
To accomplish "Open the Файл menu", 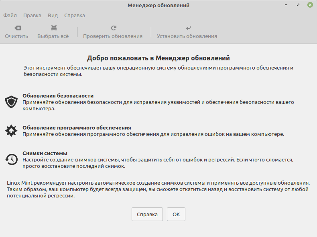I will pos(10,16).
